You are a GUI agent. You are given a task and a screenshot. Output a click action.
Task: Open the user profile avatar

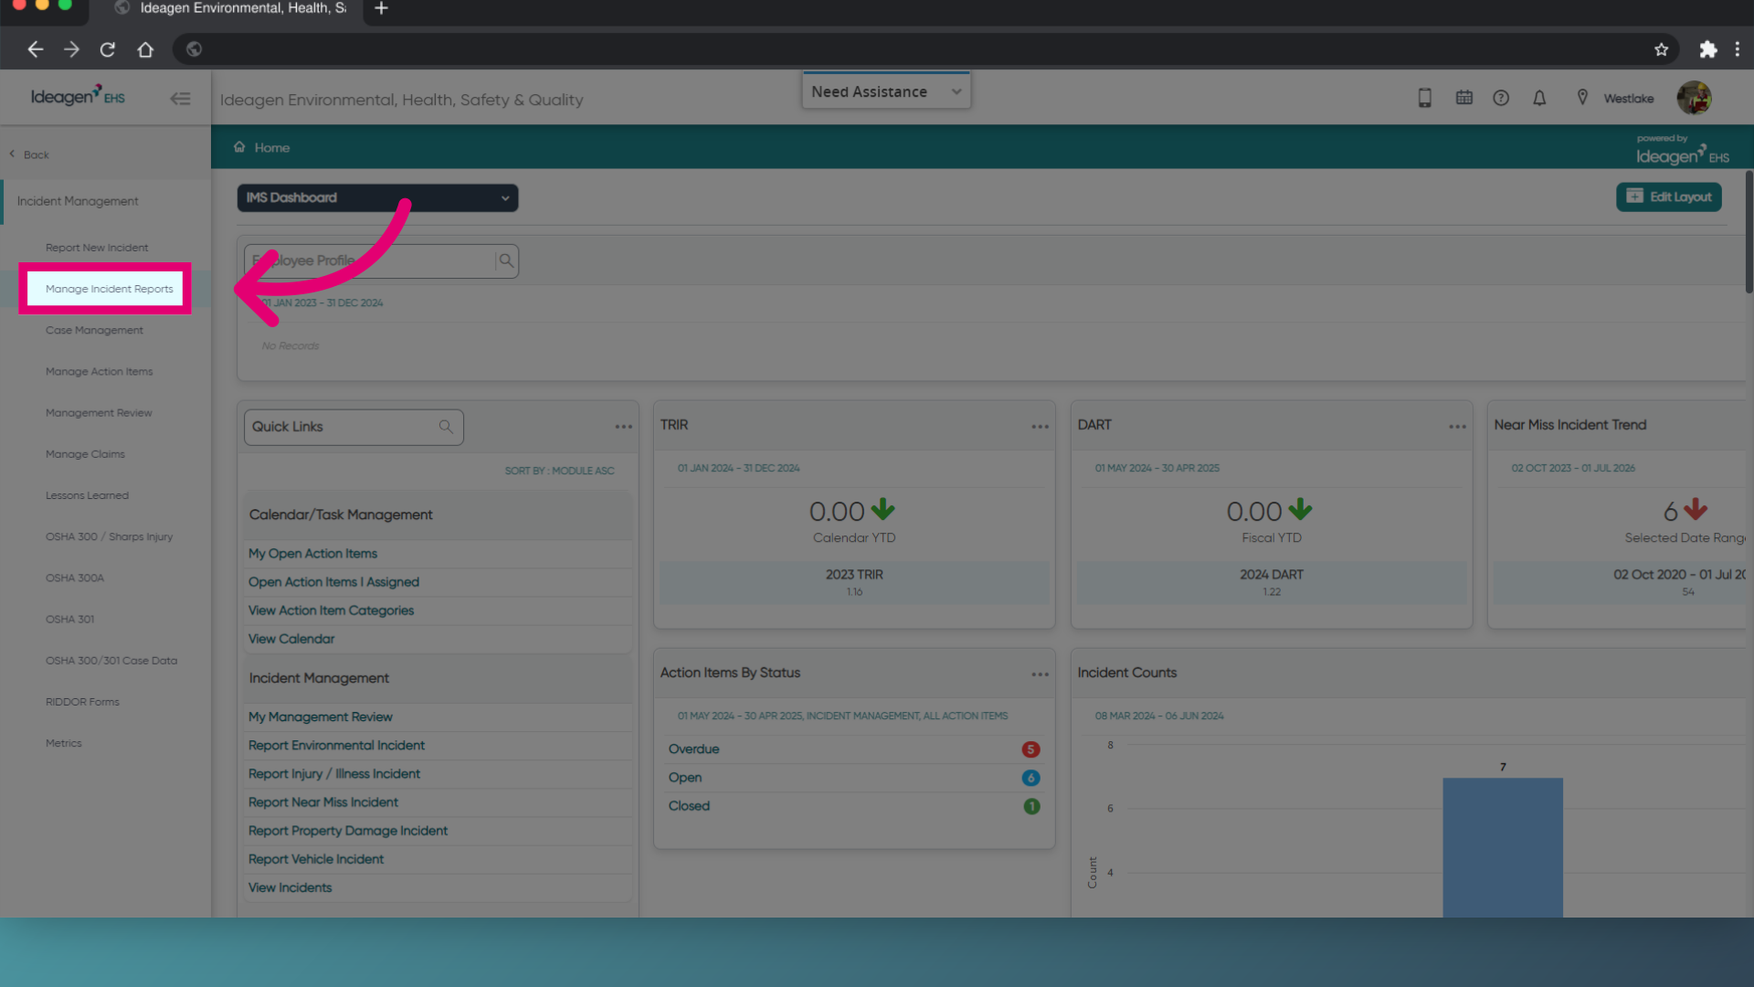point(1694,98)
